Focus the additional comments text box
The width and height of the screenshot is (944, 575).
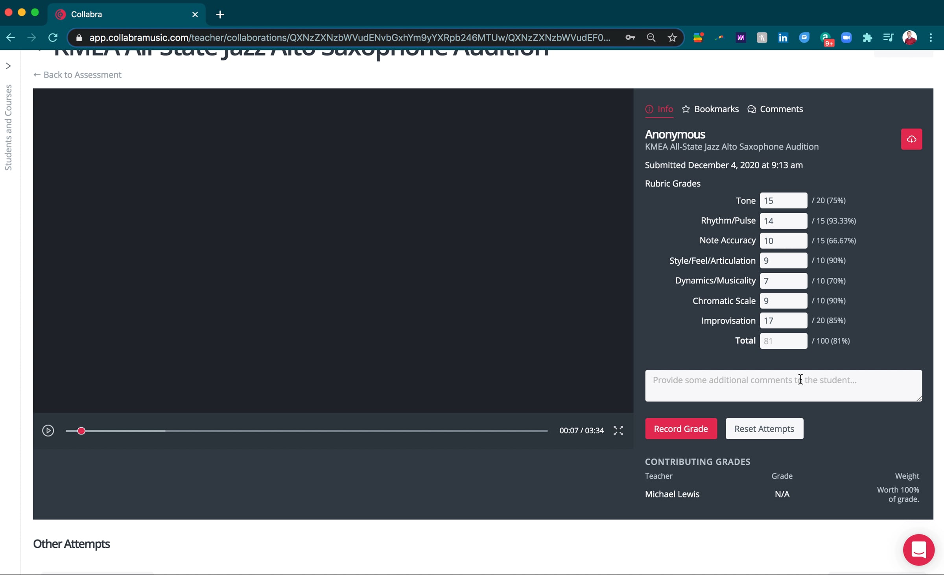tap(783, 385)
